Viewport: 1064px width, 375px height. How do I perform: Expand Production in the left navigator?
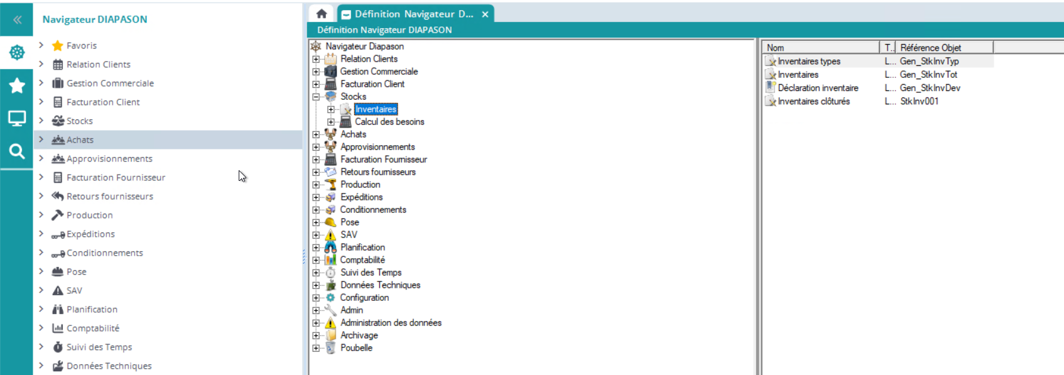tap(41, 215)
